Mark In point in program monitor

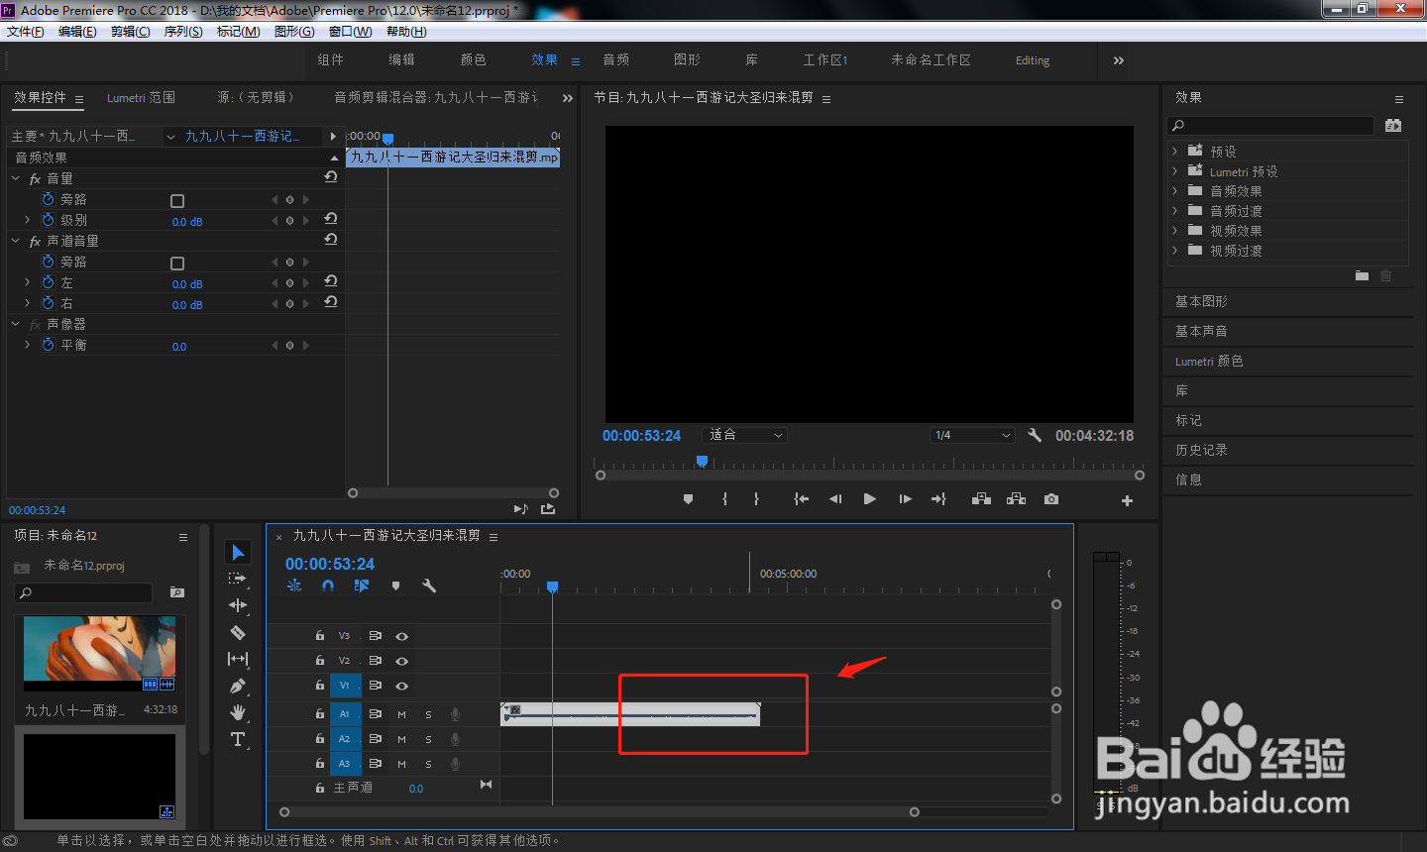(725, 499)
